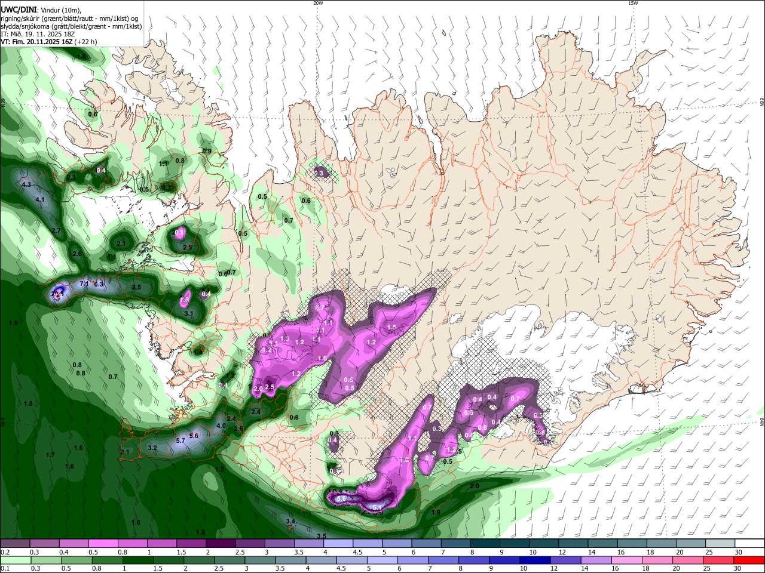Click the 25 swatch in the upper snow legend
This screenshot has width=765, height=573.
click(720, 543)
